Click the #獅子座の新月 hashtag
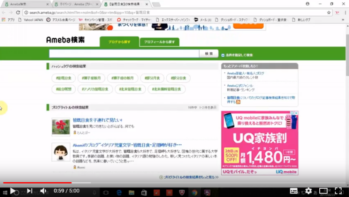The image size is (349, 197). point(123,78)
